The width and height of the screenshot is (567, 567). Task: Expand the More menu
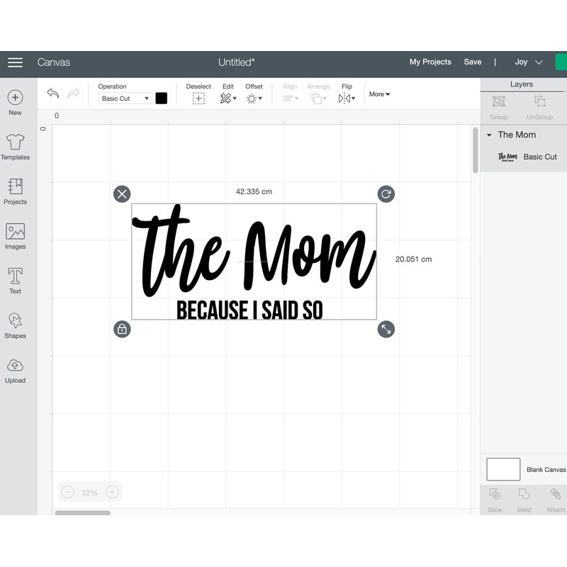click(x=379, y=94)
